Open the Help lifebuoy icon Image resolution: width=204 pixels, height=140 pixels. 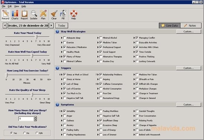[x=74, y=15]
